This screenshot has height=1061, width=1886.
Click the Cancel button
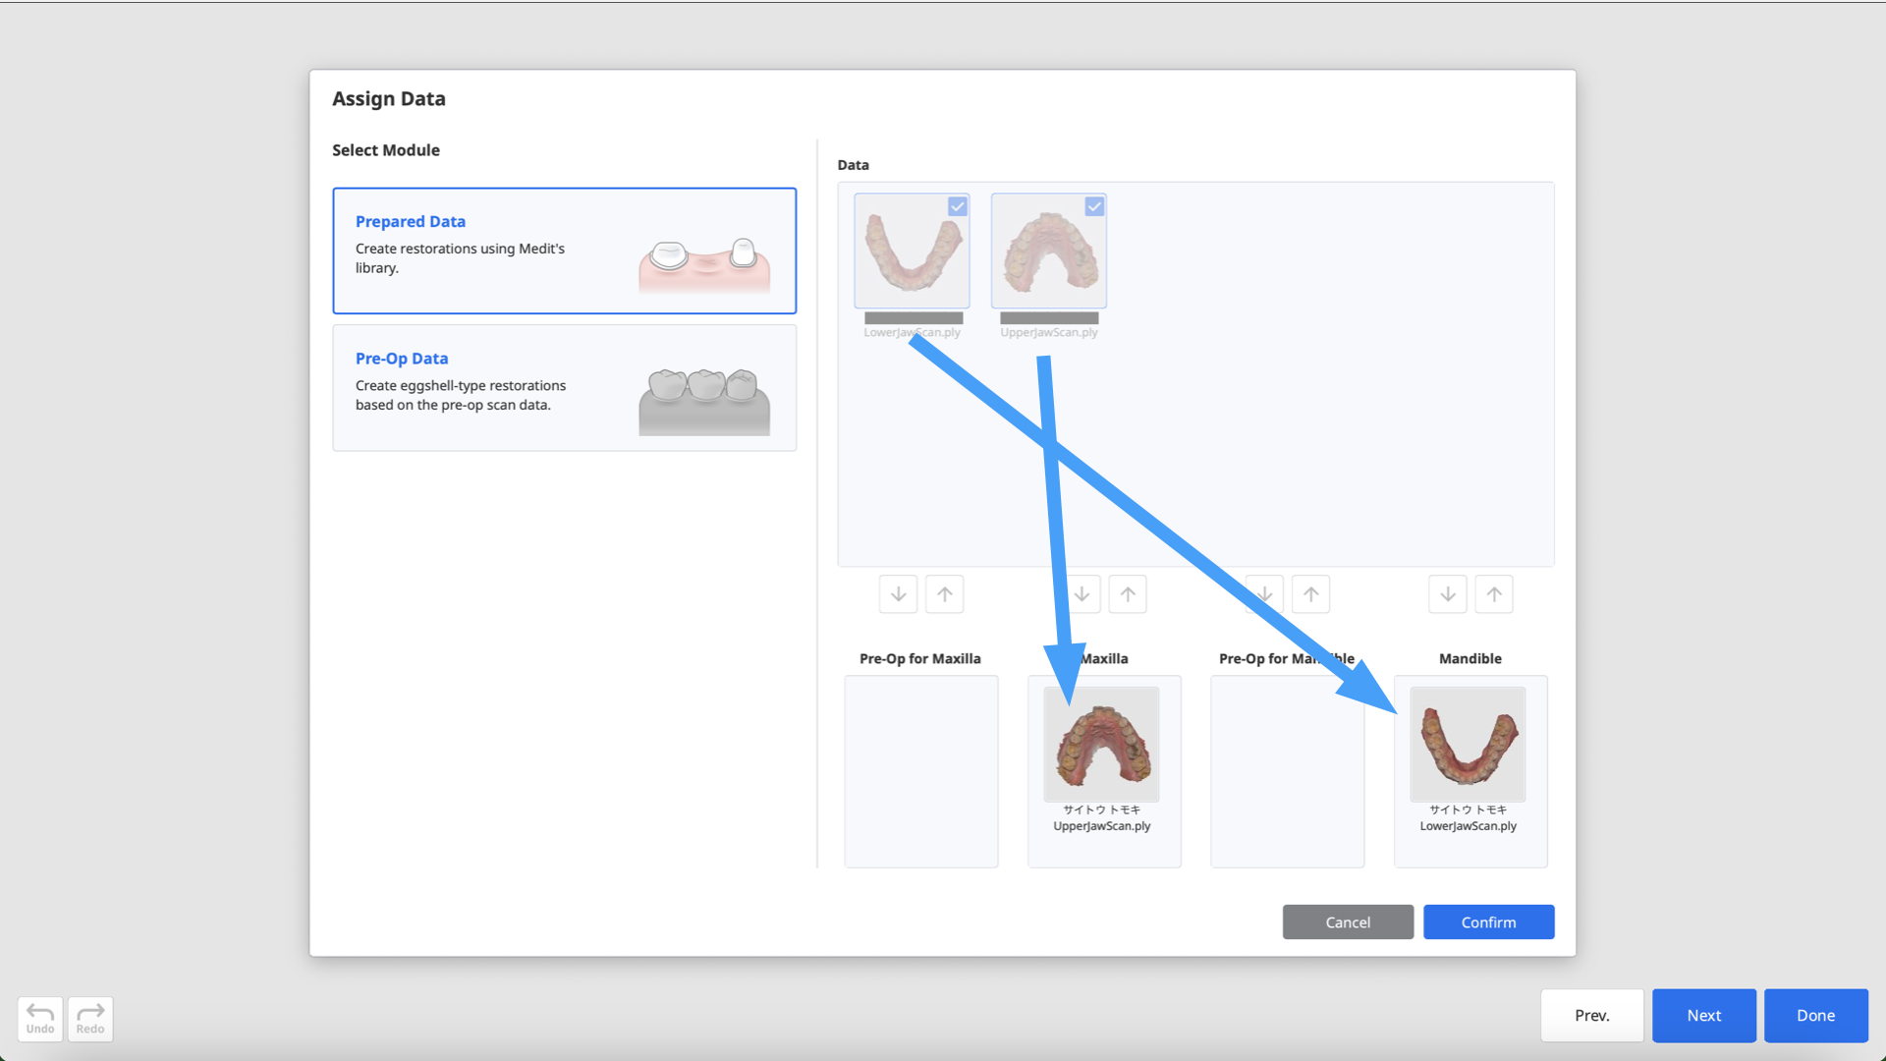point(1348,921)
